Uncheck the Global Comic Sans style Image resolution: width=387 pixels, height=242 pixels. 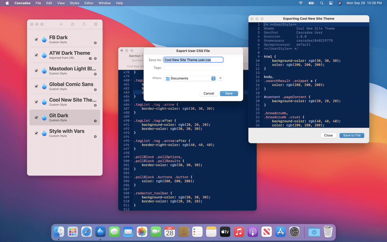(x=36, y=86)
